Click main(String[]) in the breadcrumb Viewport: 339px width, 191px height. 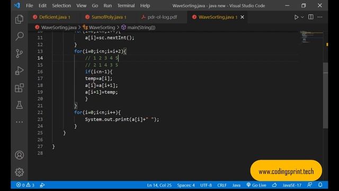click(141, 28)
